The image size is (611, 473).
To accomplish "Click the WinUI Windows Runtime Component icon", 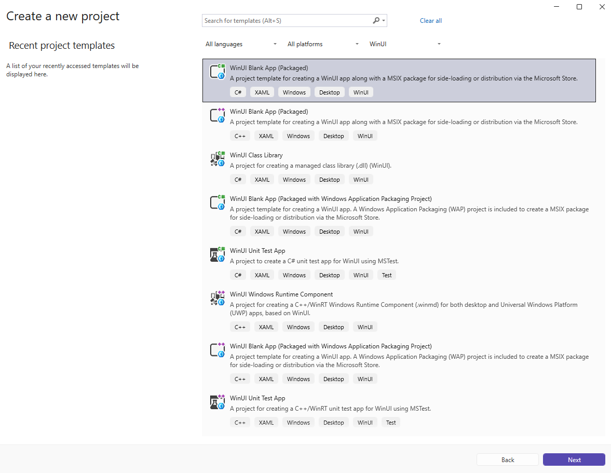I will (x=217, y=298).
